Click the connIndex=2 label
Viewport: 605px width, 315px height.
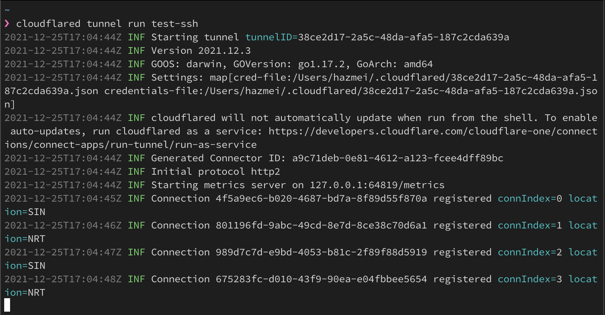tap(529, 252)
